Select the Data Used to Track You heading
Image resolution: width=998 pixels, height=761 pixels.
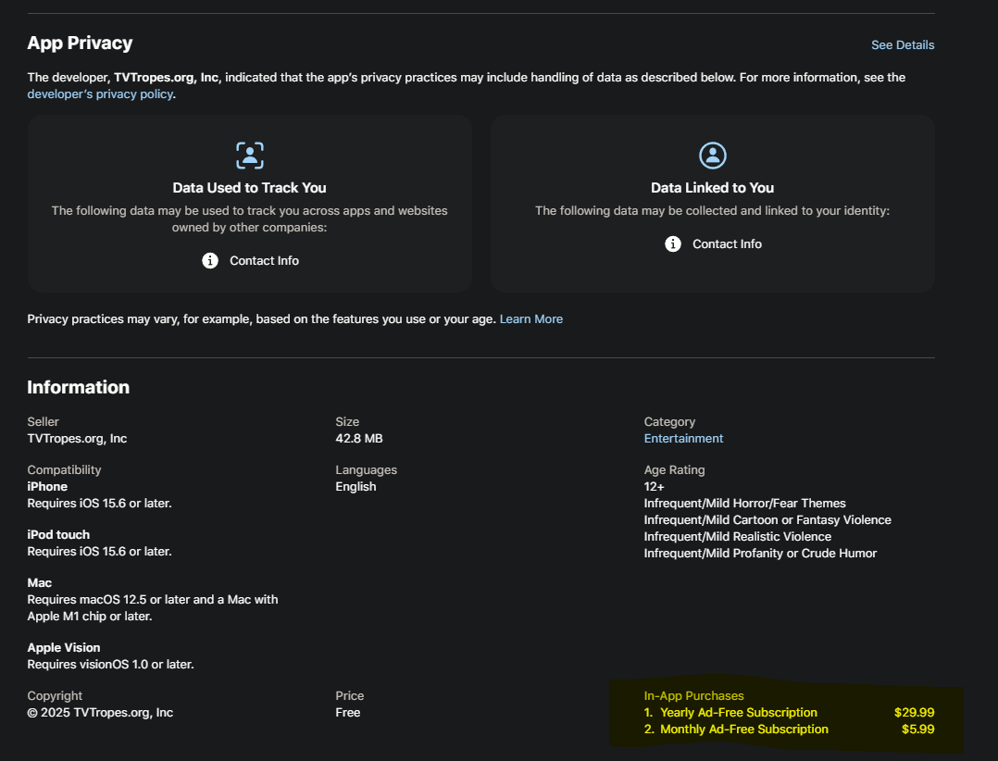coord(250,188)
